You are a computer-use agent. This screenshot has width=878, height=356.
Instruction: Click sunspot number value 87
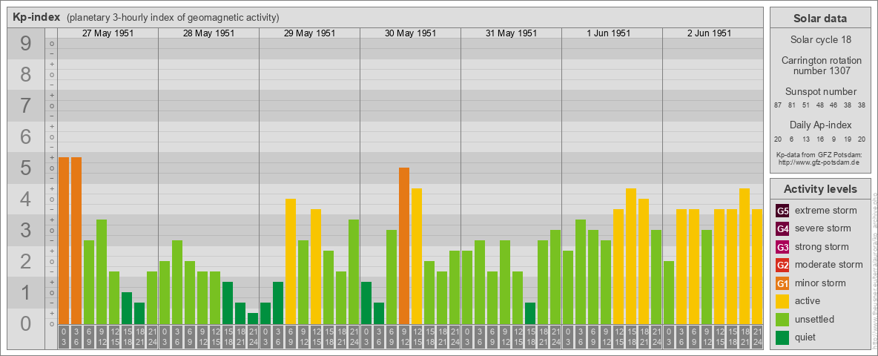tap(778, 105)
